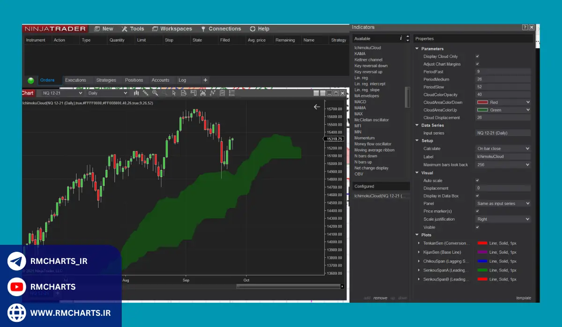
Task: Uncheck Display Cloud Only checkbox
Action: [477, 57]
